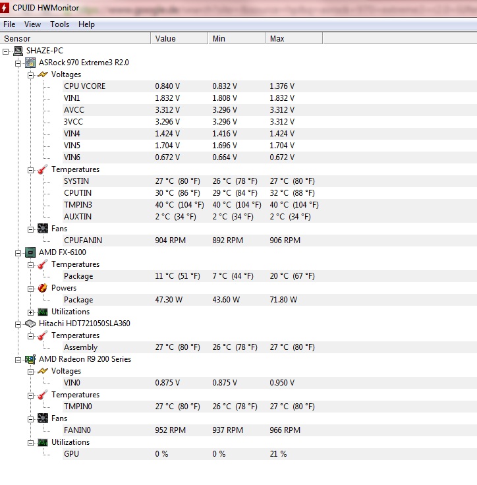Click the Radeon Fans icon

tap(43, 418)
